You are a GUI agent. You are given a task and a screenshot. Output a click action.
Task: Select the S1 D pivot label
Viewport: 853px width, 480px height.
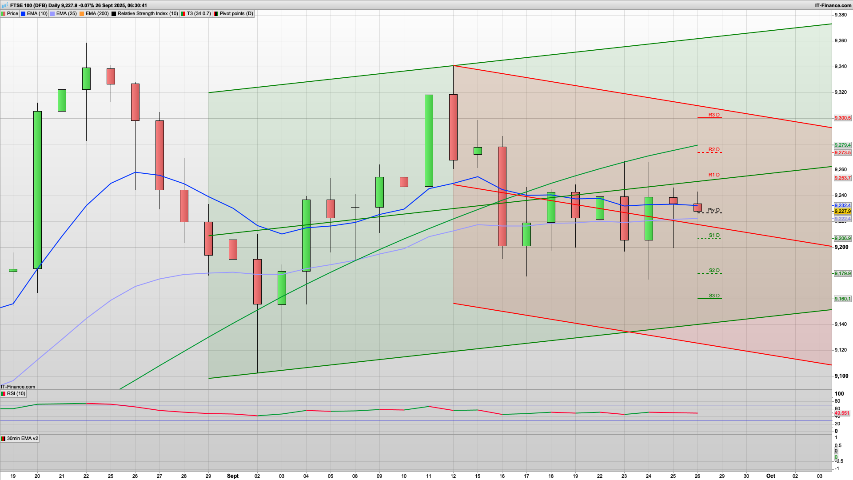(714, 235)
